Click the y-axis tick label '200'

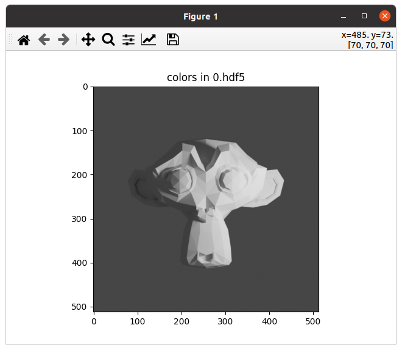pyautogui.click(x=79, y=175)
